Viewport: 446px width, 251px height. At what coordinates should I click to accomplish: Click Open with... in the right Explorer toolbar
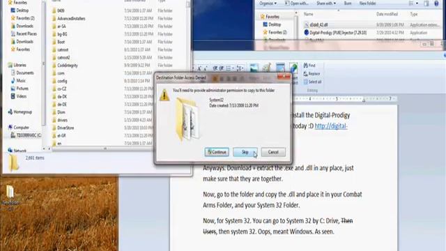(x=297, y=3)
